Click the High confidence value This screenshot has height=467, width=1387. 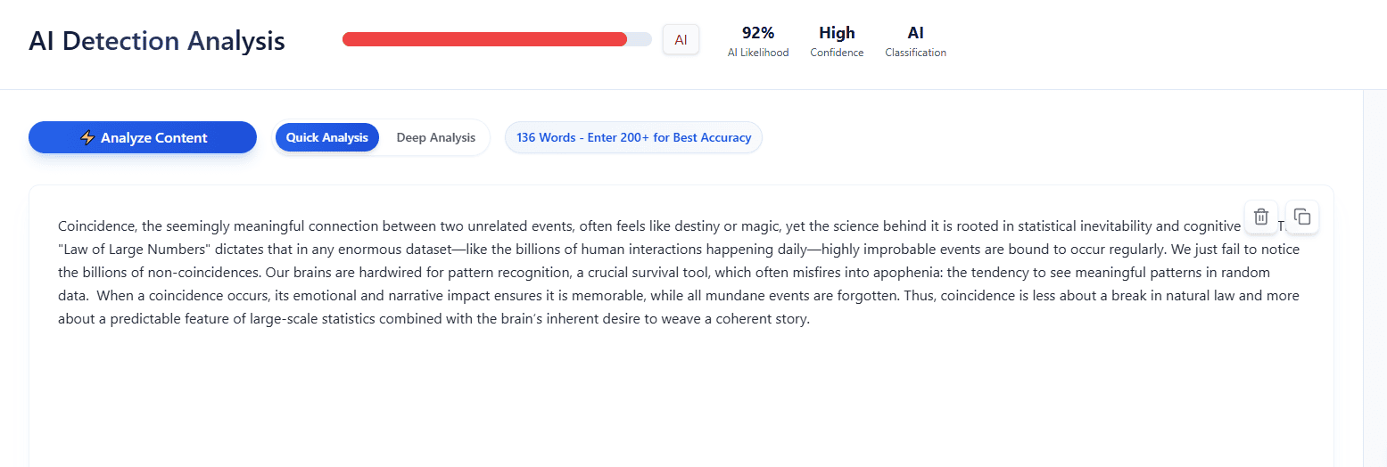837,33
